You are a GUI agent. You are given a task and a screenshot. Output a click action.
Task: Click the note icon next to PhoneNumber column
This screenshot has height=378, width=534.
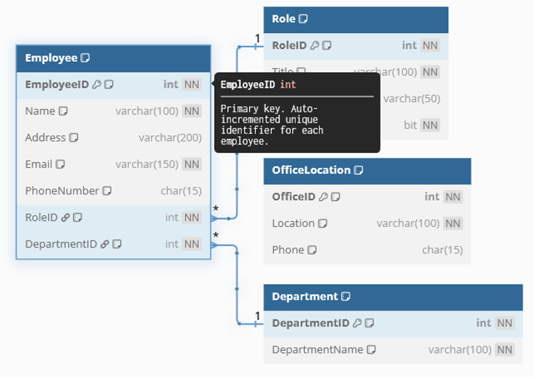[107, 191]
